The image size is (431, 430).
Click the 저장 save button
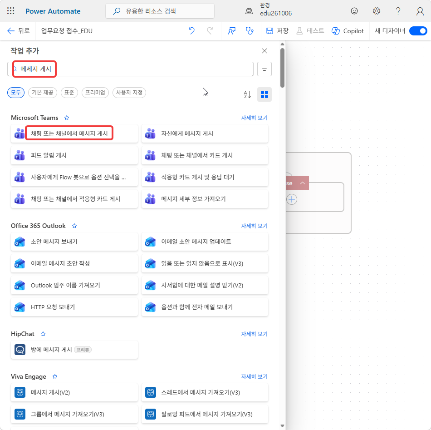[x=277, y=31]
